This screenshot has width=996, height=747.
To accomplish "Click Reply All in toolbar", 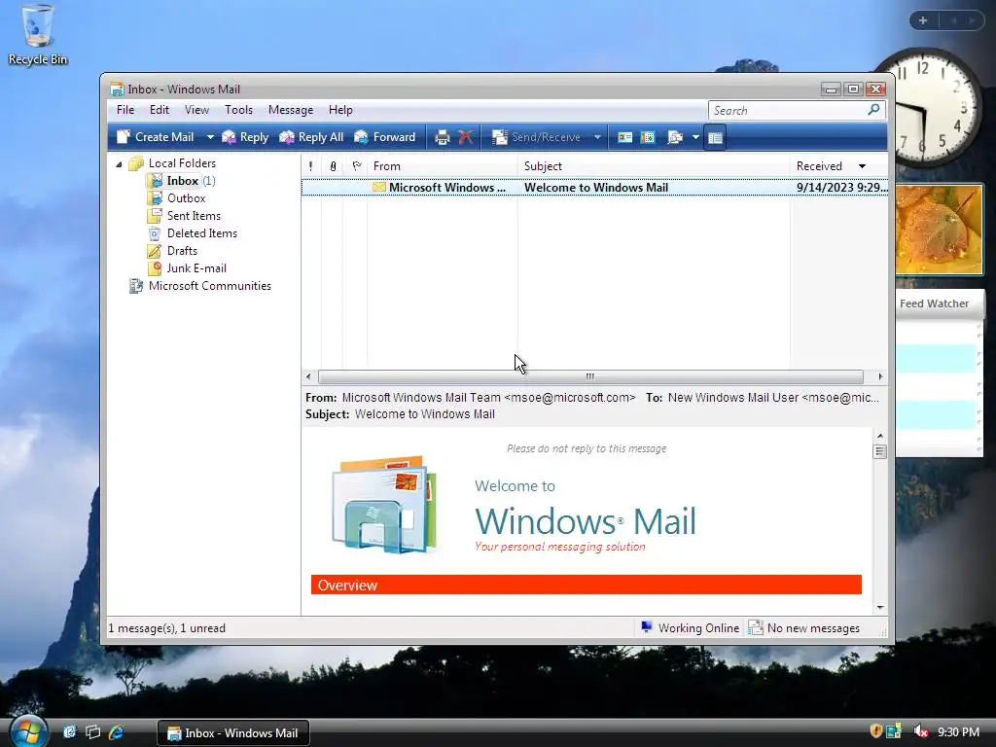I will tap(312, 137).
